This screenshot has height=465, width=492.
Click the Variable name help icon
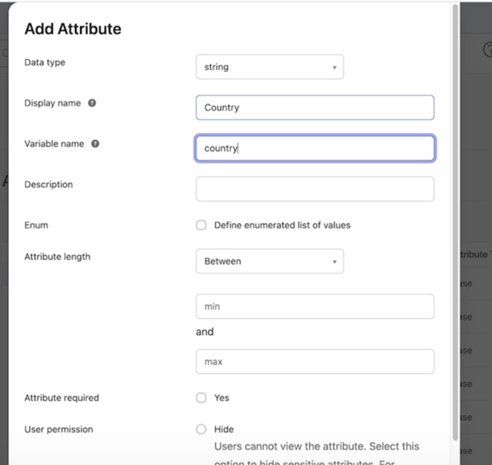click(x=95, y=144)
